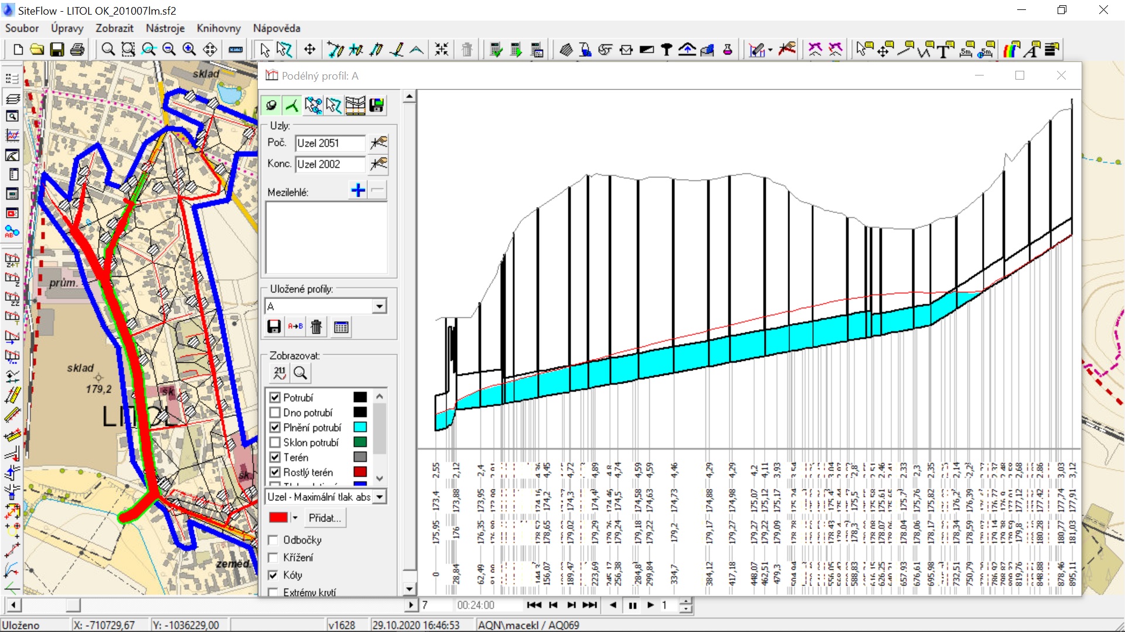Pick end node from map icon
The image size is (1125, 632).
[379, 164]
